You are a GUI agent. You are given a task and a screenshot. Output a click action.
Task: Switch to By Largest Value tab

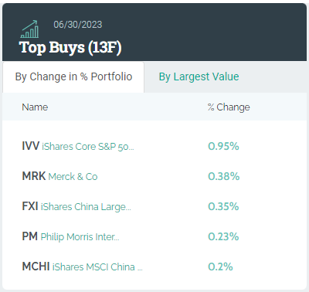pyautogui.click(x=199, y=76)
